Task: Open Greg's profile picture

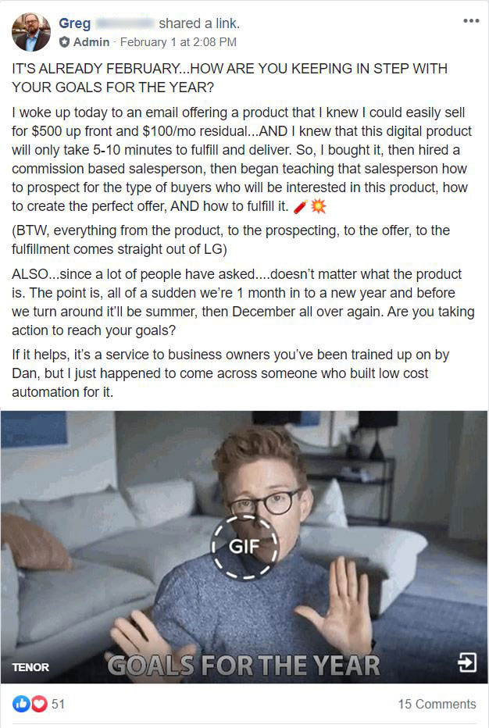Action: [31, 31]
